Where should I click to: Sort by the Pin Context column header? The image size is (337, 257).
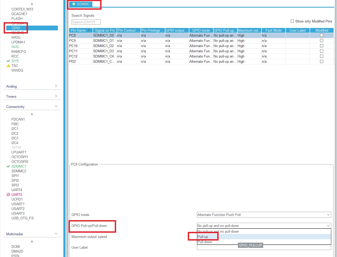point(129,30)
